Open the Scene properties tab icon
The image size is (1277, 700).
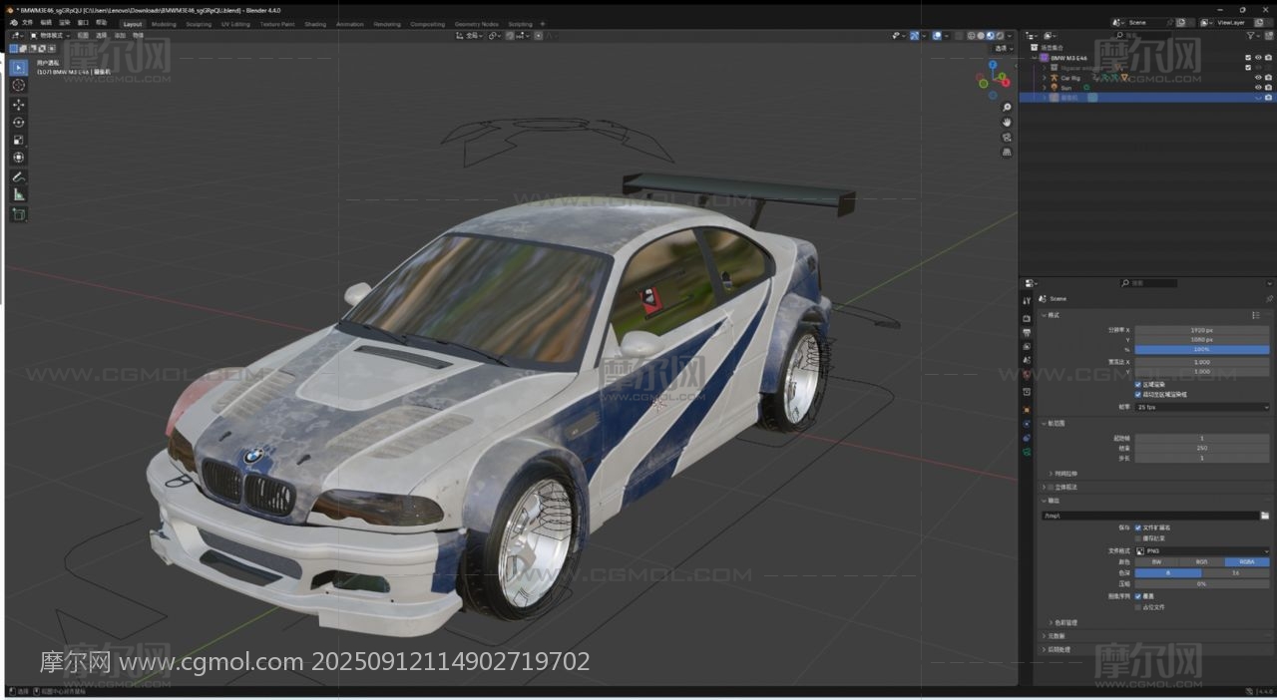pos(1027,360)
